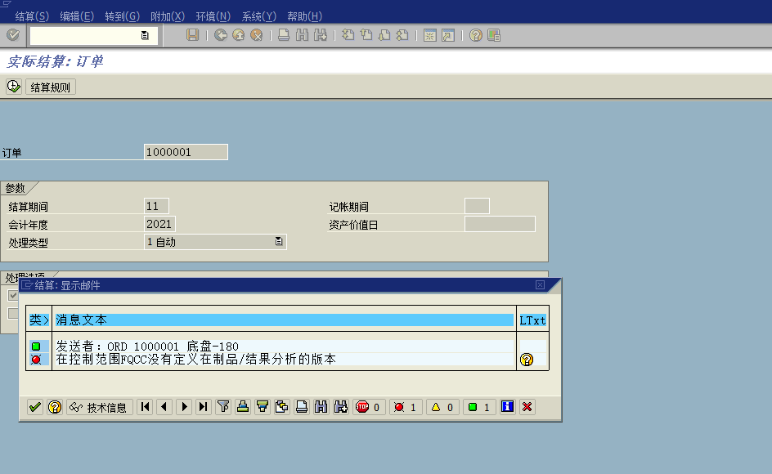The height and width of the screenshot is (474, 772).
Task: Click the Set Filter funnel icon in dialog
Action: (x=223, y=406)
